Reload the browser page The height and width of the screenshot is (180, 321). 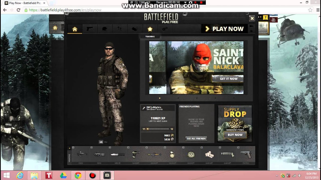(18, 10)
